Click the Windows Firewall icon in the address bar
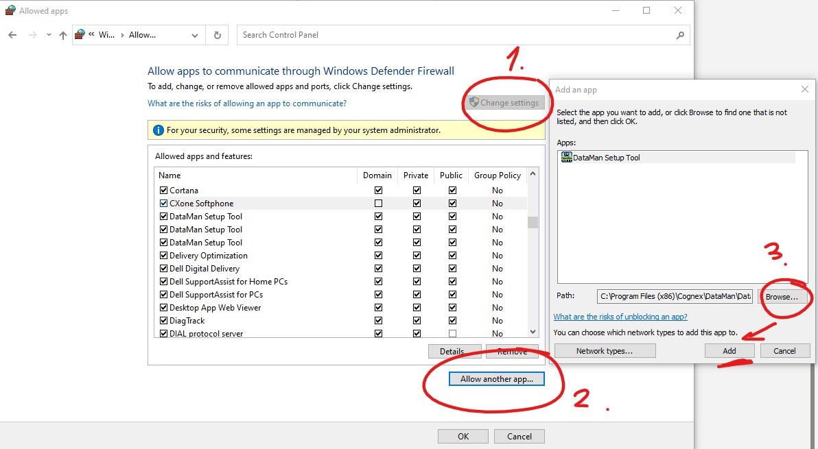This screenshot has height=449, width=818. (x=79, y=34)
